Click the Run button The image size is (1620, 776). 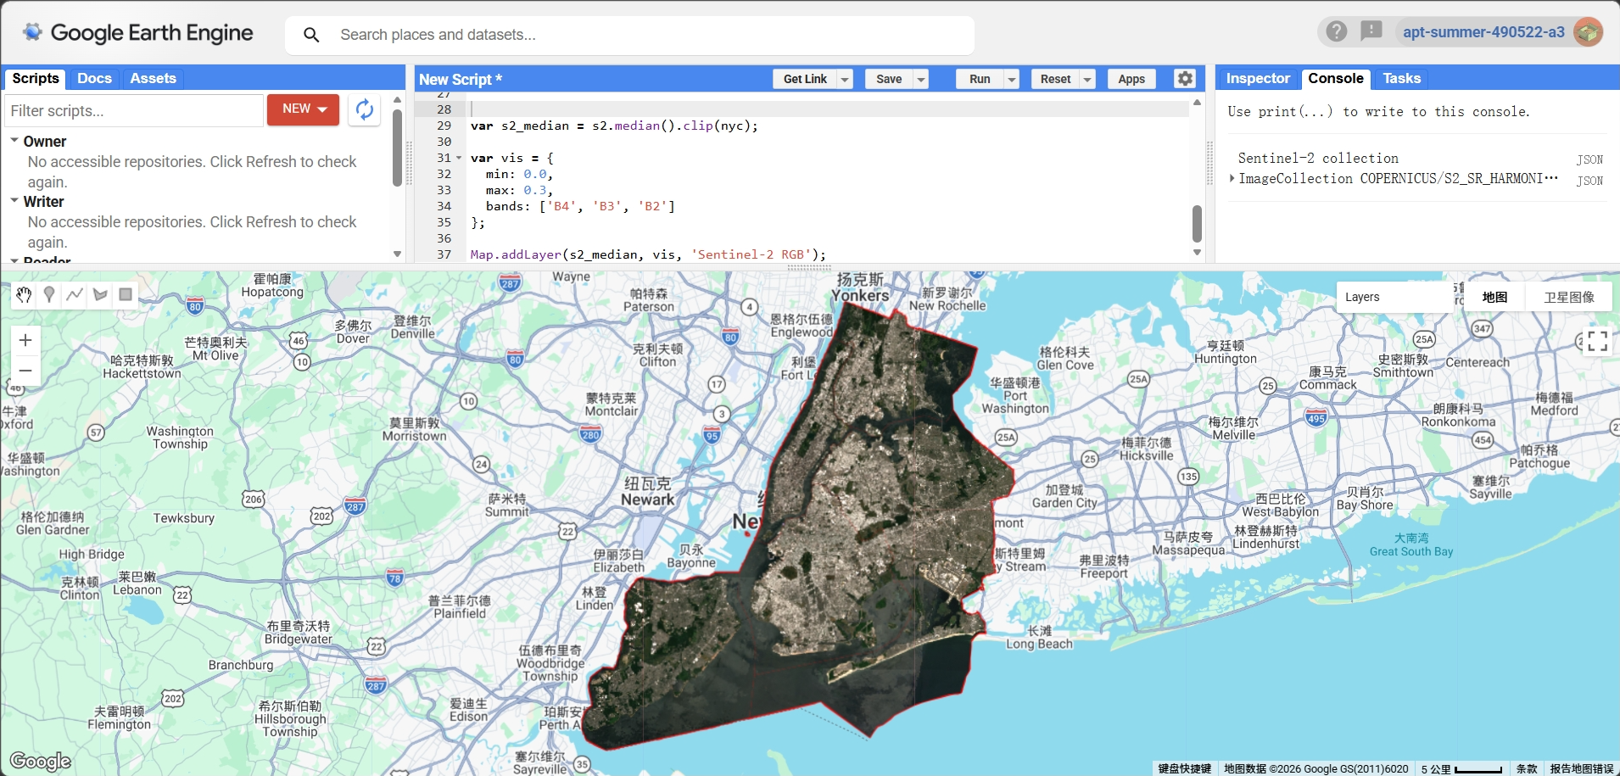(x=980, y=79)
